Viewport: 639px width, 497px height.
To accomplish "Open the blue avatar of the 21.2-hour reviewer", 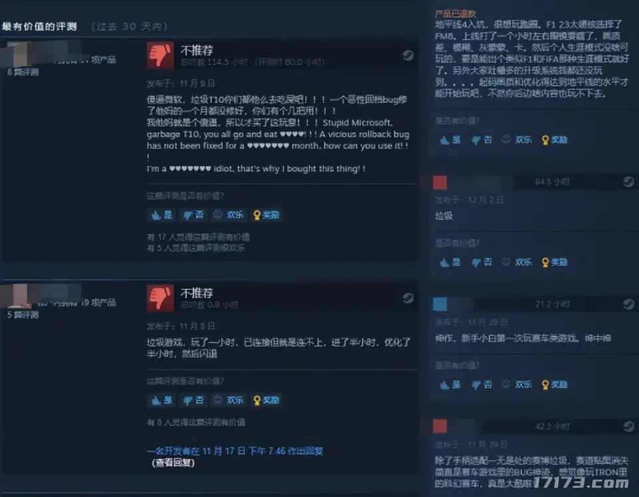I will click(440, 304).
